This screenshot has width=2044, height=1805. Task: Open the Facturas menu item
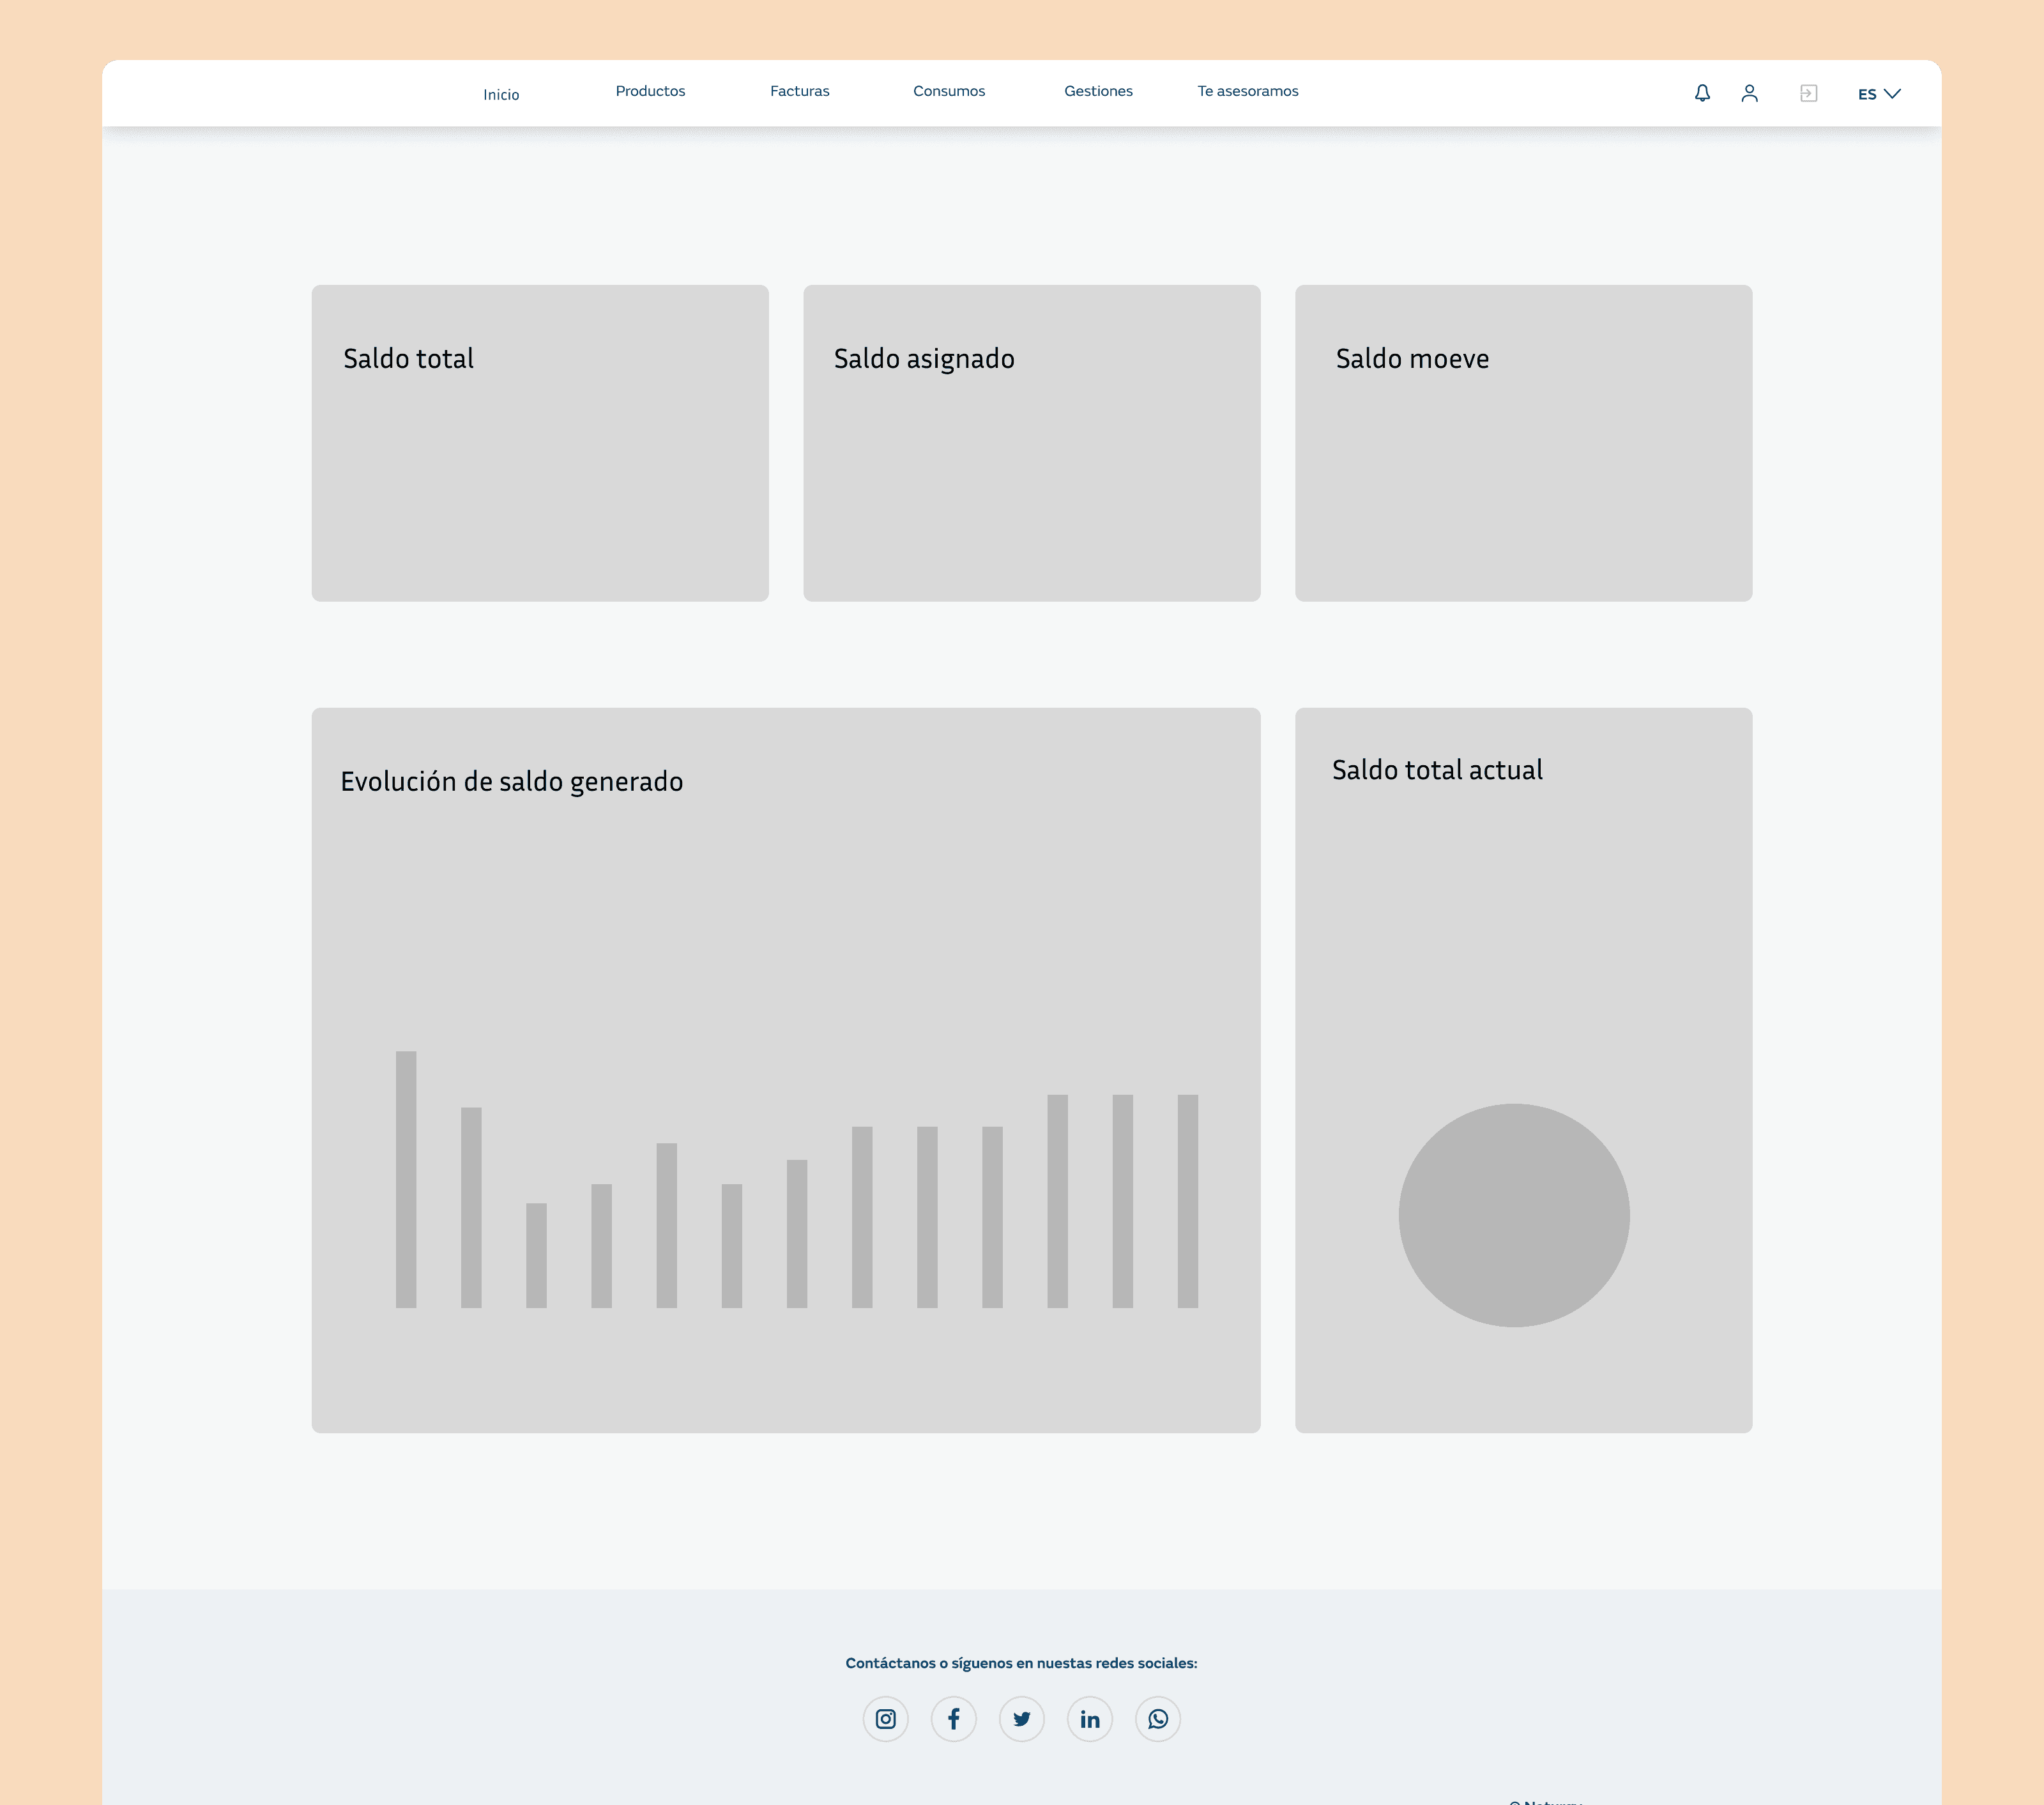point(799,91)
